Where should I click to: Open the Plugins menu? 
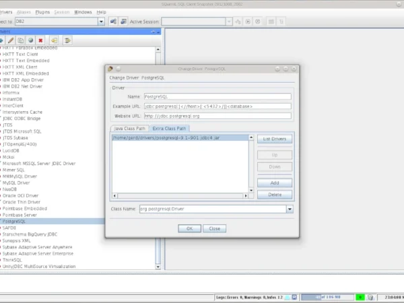(x=42, y=12)
